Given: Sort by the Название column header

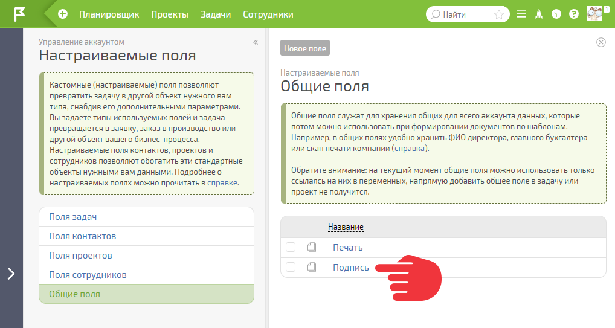Looking at the screenshot, I should (346, 227).
